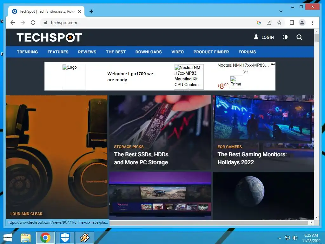Screen dimensions: 325x244
Task: Go back to the previous page
Action: point(13,23)
